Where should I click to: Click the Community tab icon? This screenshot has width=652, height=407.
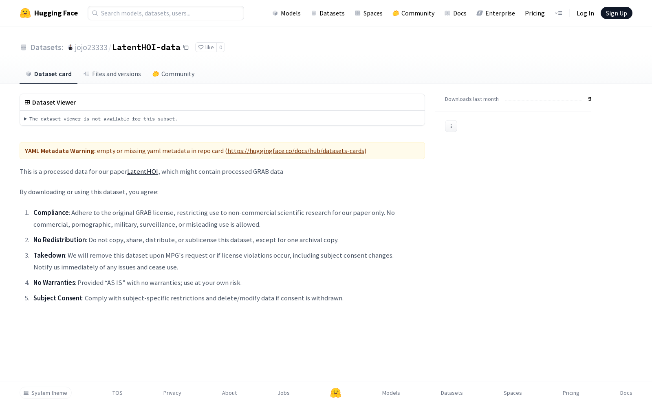click(156, 74)
